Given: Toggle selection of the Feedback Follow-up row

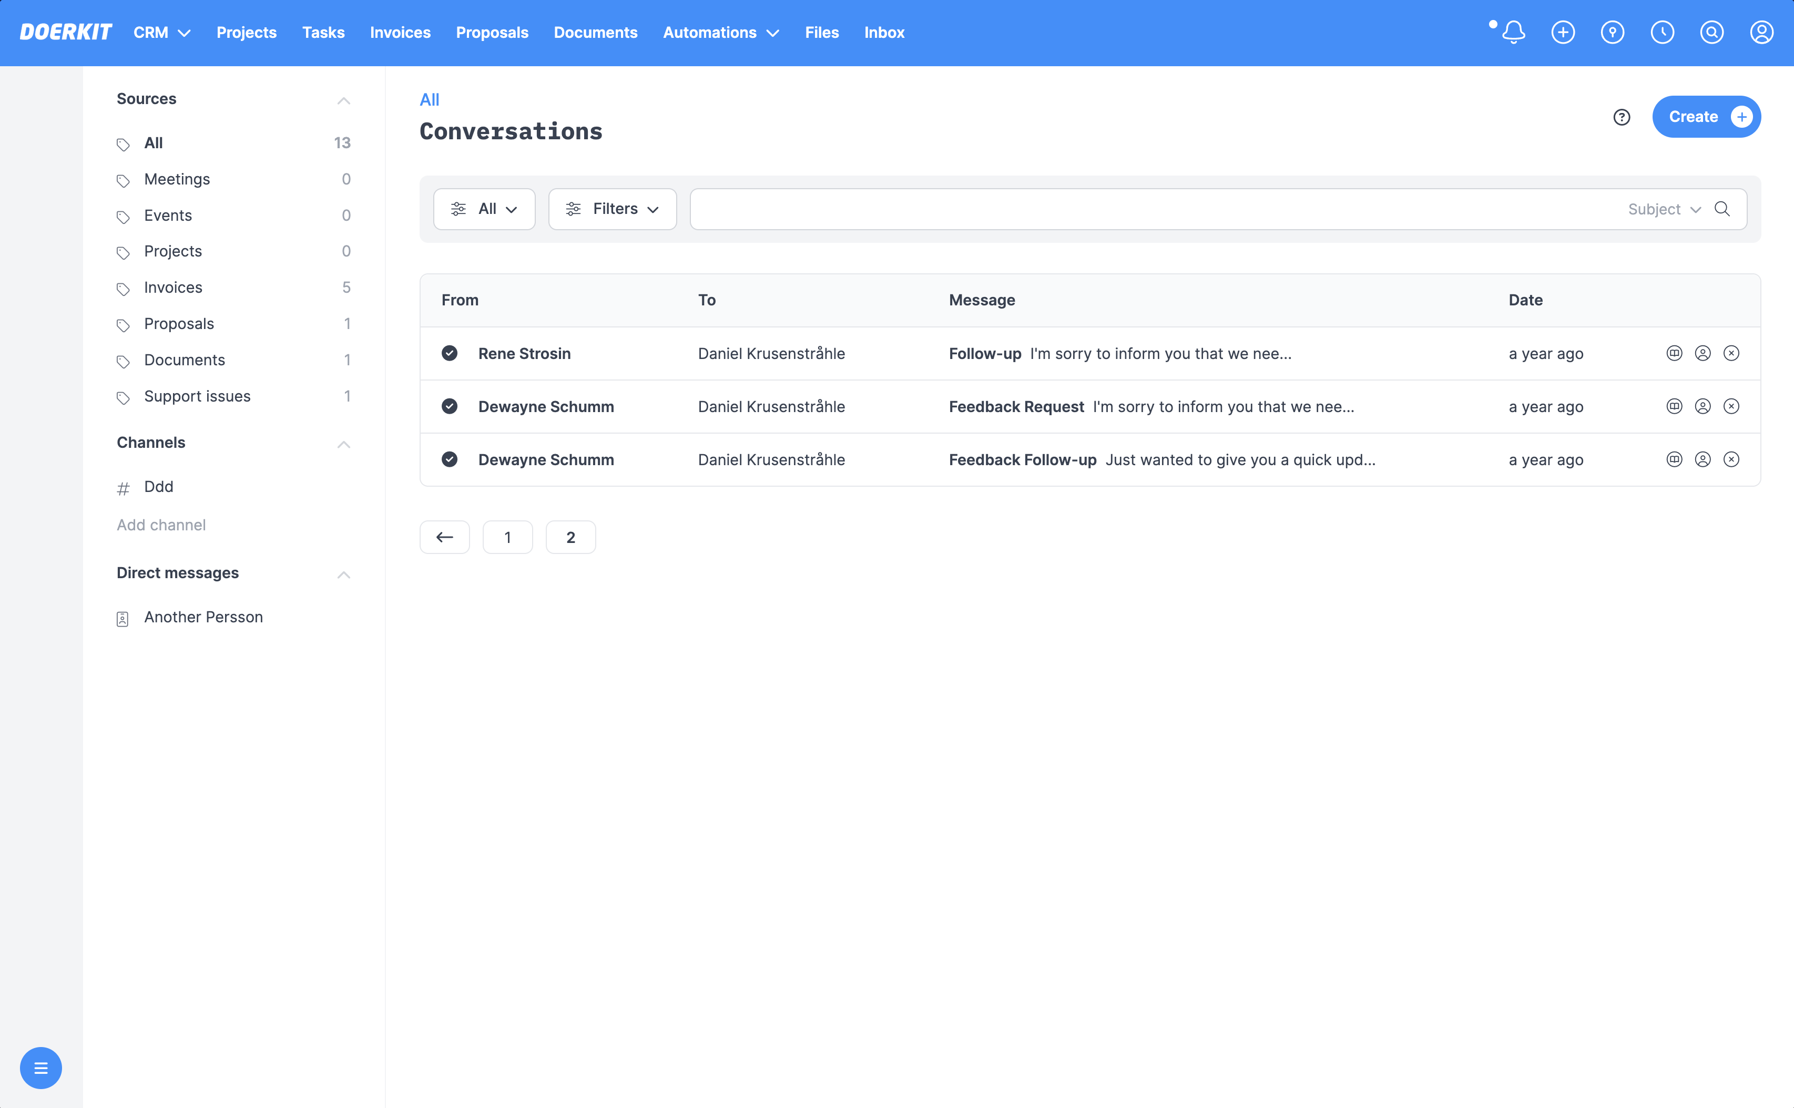Looking at the screenshot, I should [x=449, y=459].
